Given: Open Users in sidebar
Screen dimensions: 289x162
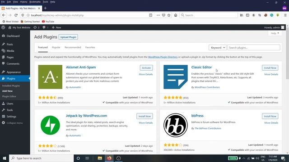Looking at the screenshot, I should click(10, 103).
